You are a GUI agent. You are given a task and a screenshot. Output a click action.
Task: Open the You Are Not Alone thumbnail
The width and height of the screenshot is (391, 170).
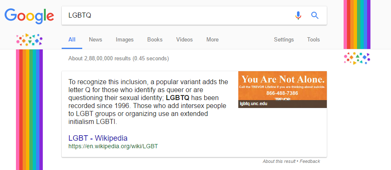tap(282, 90)
